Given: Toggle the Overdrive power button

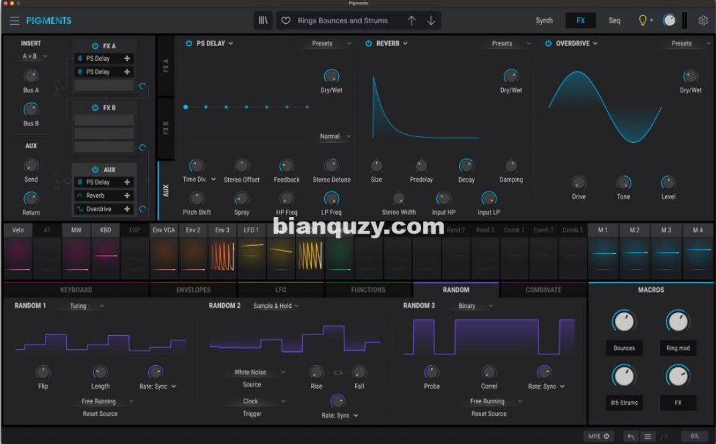Looking at the screenshot, I should pos(549,43).
